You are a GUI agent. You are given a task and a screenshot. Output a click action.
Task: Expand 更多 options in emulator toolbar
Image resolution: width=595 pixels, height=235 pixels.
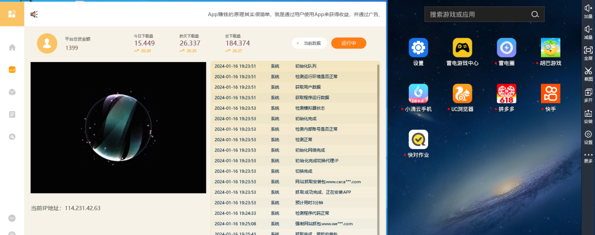[x=588, y=157]
